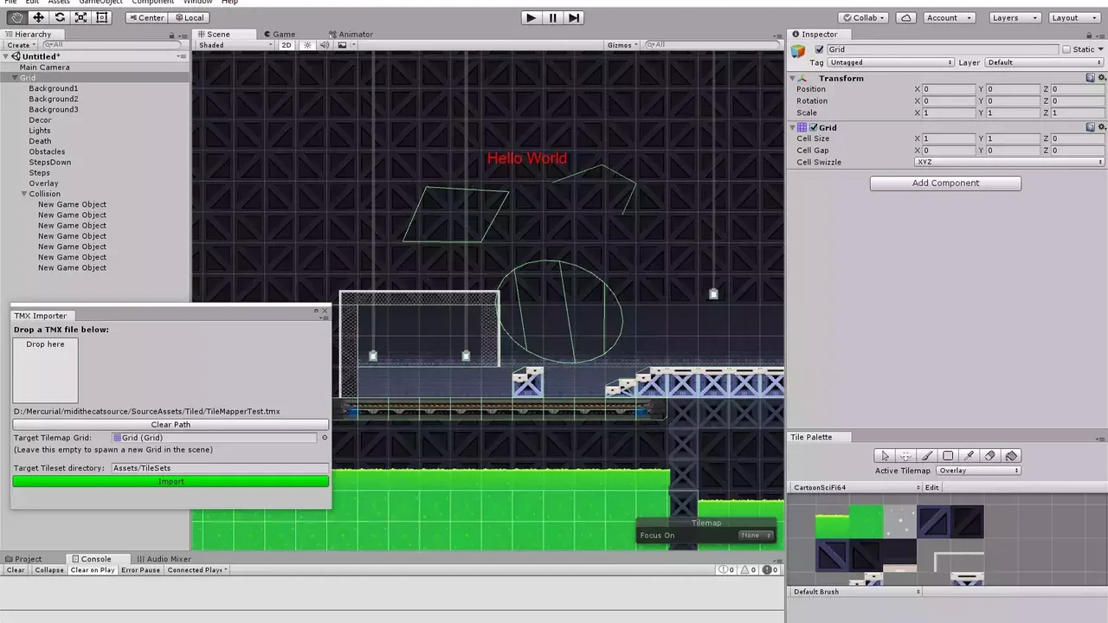Image resolution: width=1108 pixels, height=623 pixels.
Task: Click the scene effects image icon
Action: point(342,45)
